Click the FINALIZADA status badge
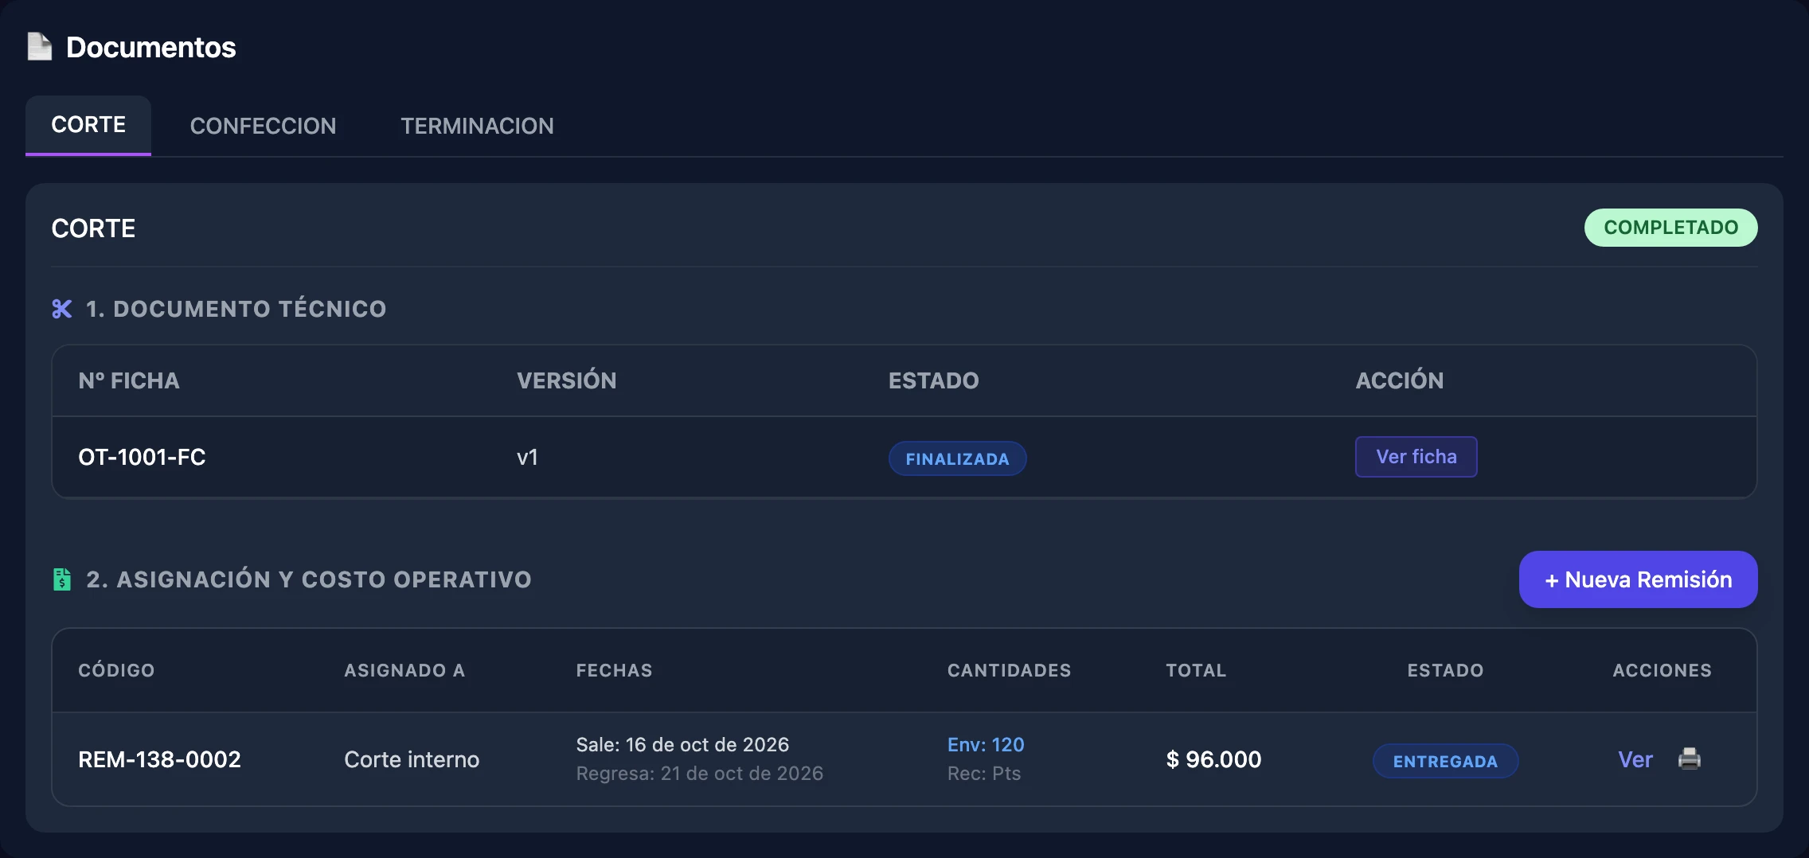 [957, 458]
